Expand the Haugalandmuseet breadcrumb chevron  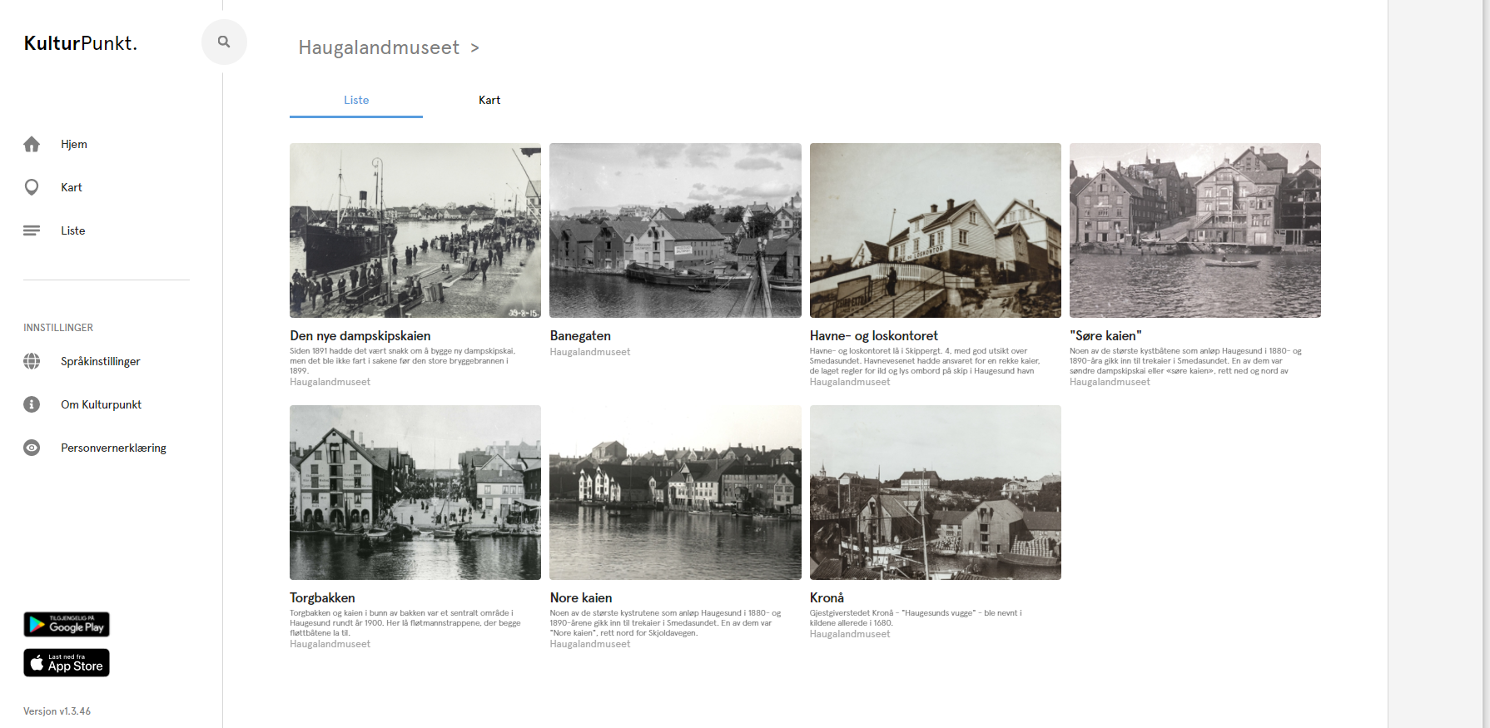click(474, 48)
